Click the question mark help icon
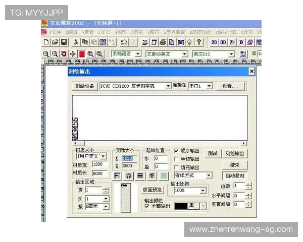Image resolution: width=303 pixels, height=242 pixels. (198, 42)
